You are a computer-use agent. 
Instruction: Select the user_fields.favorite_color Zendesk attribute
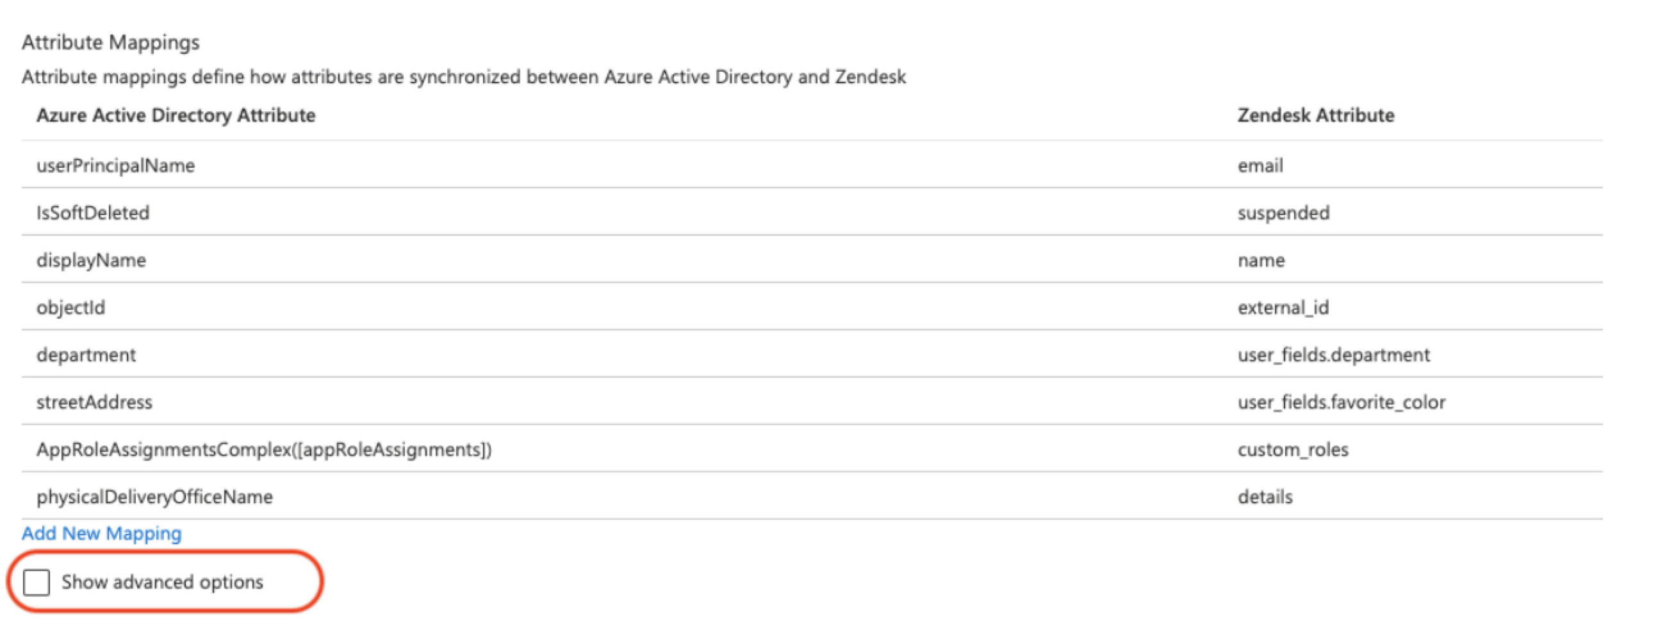click(x=1342, y=402)
